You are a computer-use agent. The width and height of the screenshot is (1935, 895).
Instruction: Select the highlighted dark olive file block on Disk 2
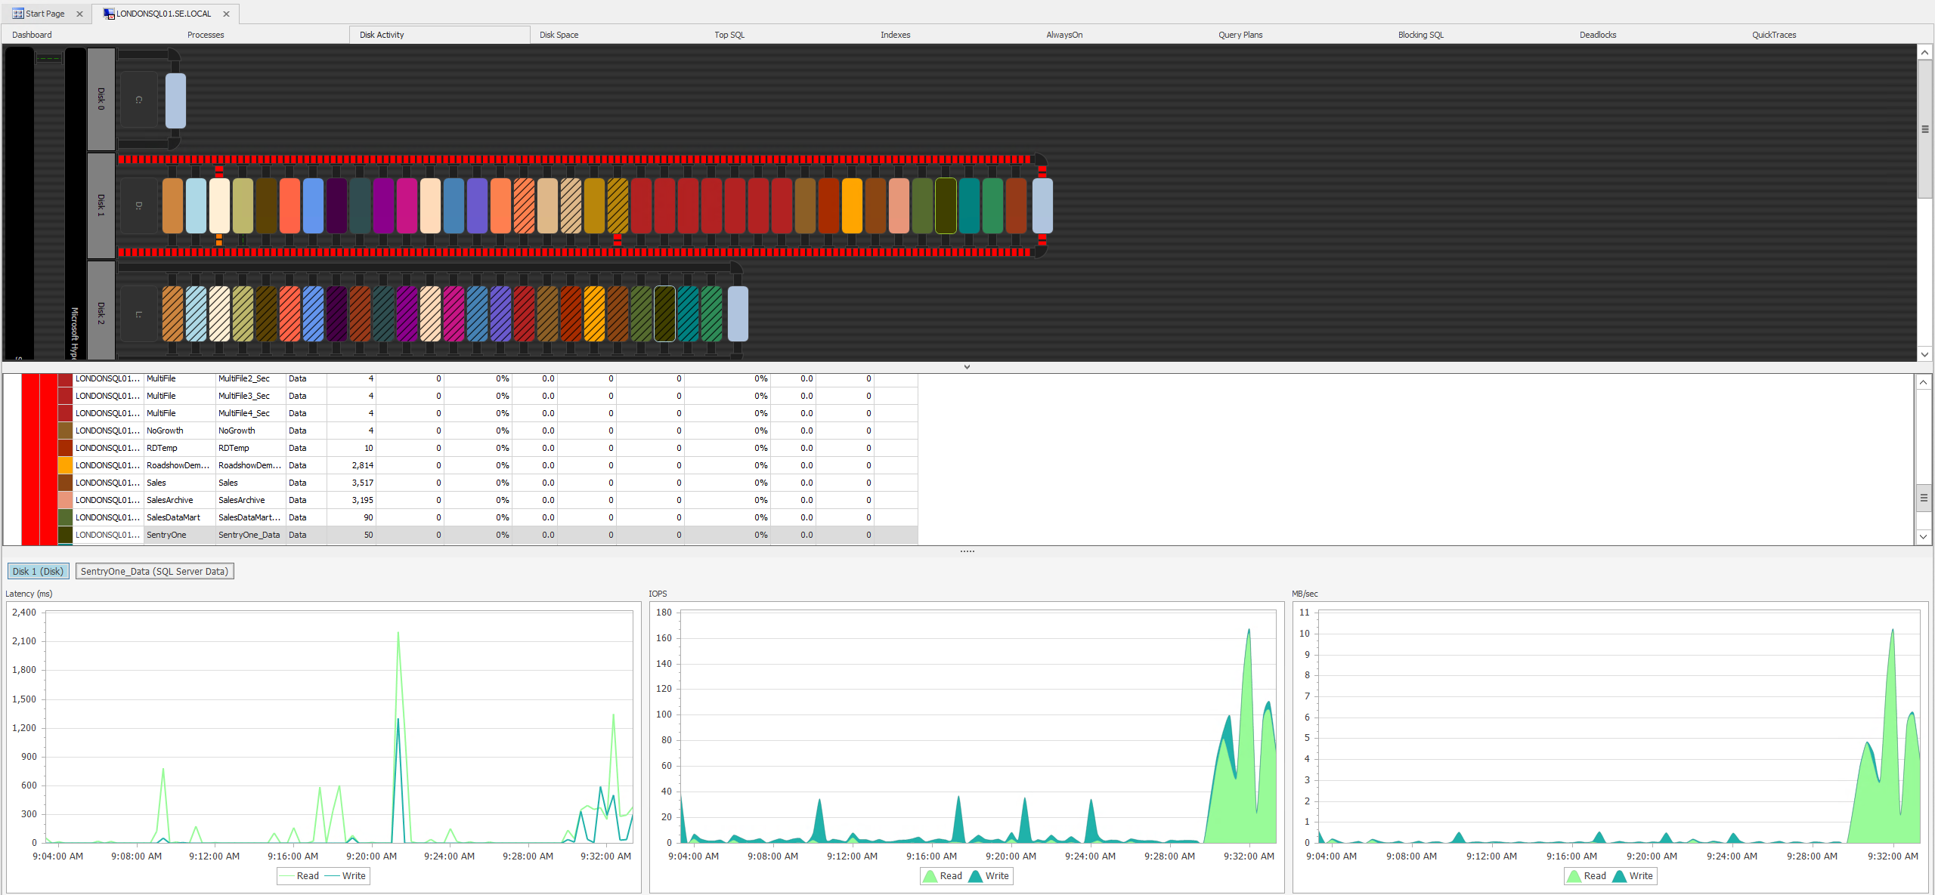pyautogui.click(x=663, y=312)
